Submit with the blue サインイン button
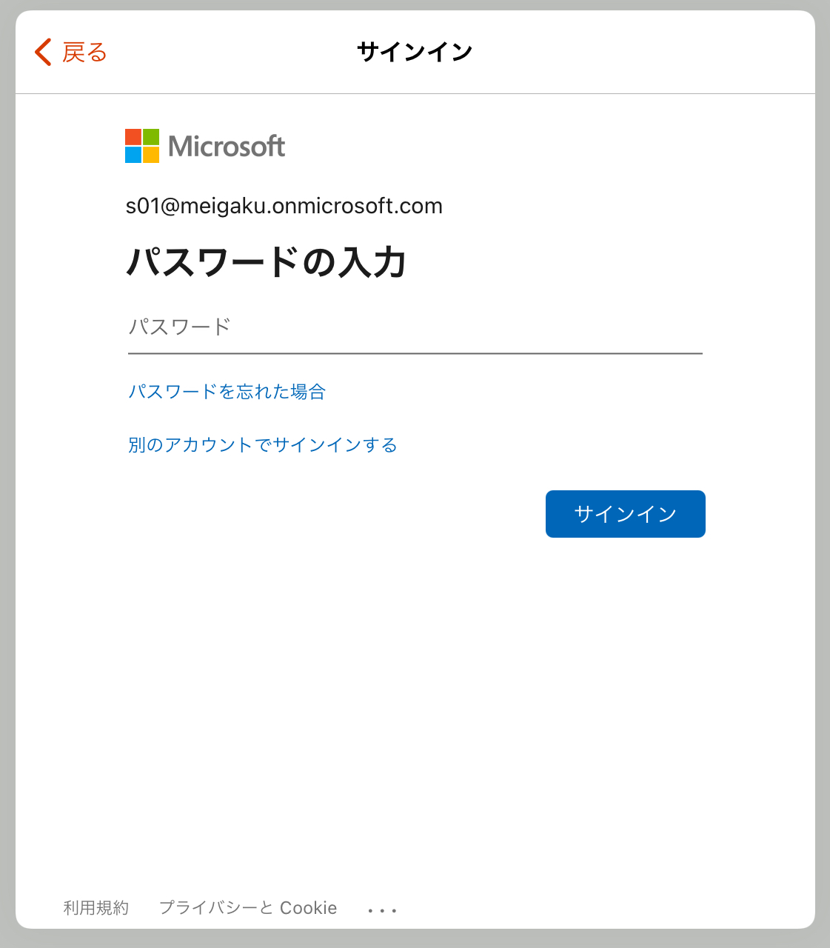Screen dimensions: 830x948 coord(626,514)
